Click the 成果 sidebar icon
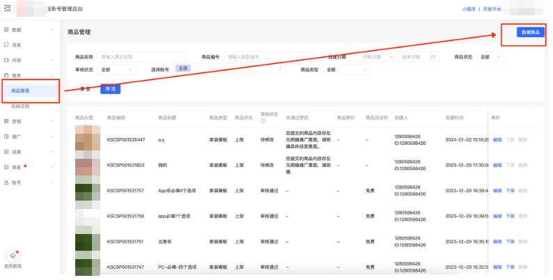 6,152
